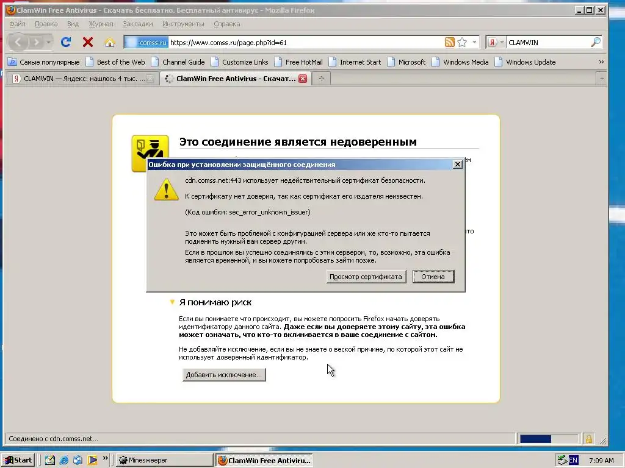The width and height of the screenshot is (625, 468).
Task: Open Windows Update bookmark
Action: (525, 62)
